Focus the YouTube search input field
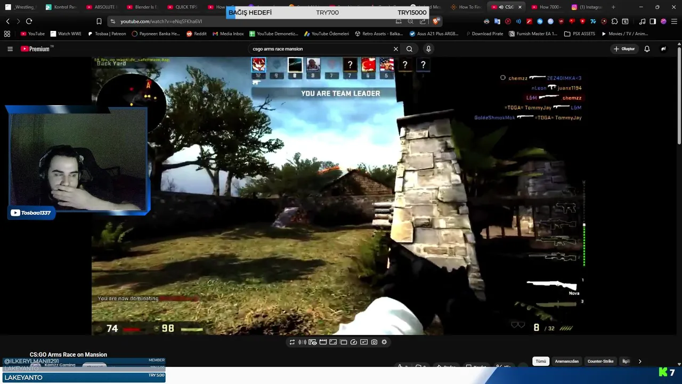Image resolution: width=682 pixels, height=384 pixels. click(320, 49)
